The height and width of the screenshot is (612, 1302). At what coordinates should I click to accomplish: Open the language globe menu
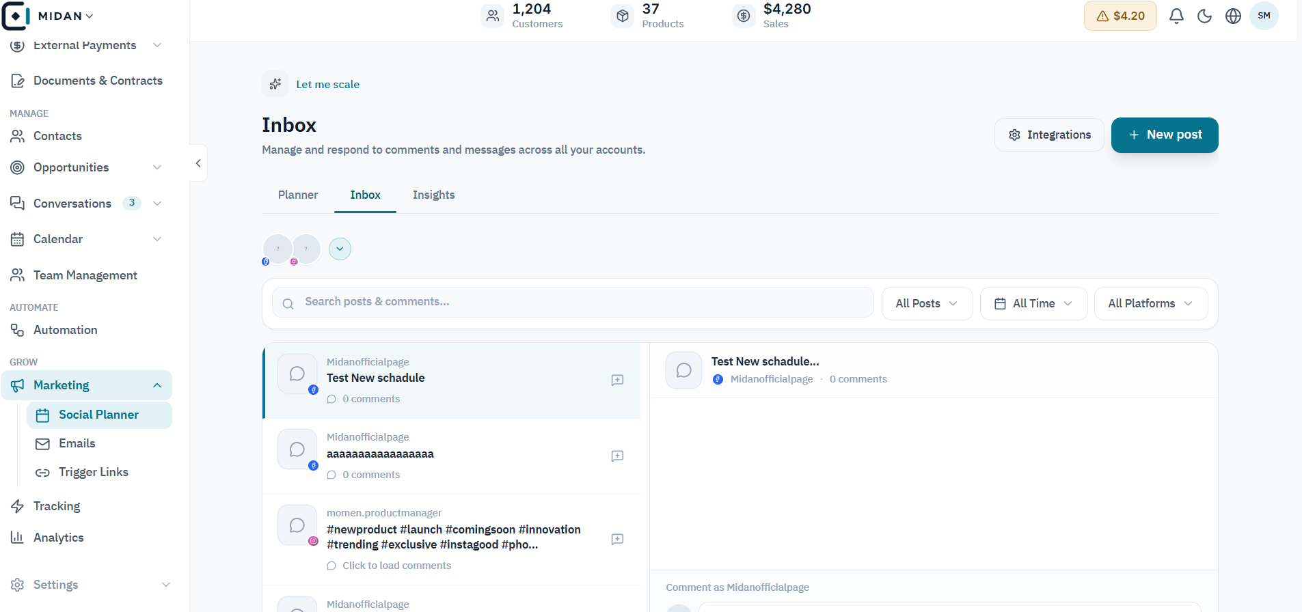point(1233,16)
